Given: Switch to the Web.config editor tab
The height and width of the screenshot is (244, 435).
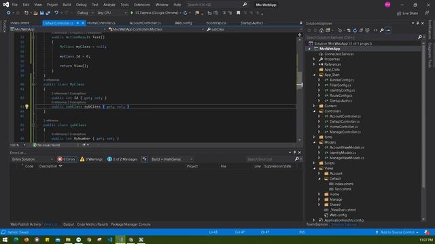Looking at the screenshot, I should 184,23.
